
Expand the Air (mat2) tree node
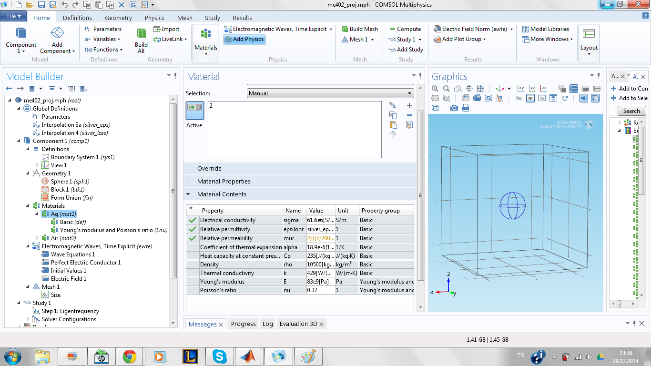pos(38,238)
